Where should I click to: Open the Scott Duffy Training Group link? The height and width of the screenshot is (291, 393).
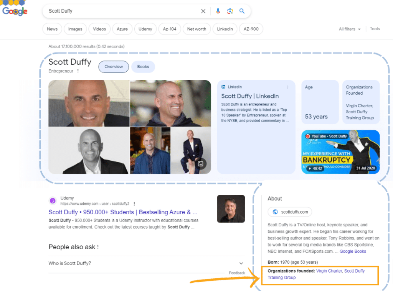(x=316, y=274)
